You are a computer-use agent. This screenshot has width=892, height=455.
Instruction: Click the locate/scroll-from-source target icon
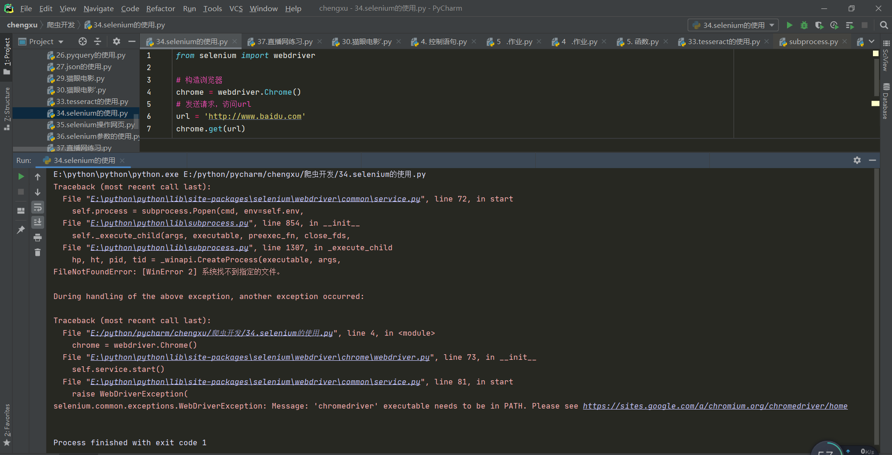tap(83, 41)
